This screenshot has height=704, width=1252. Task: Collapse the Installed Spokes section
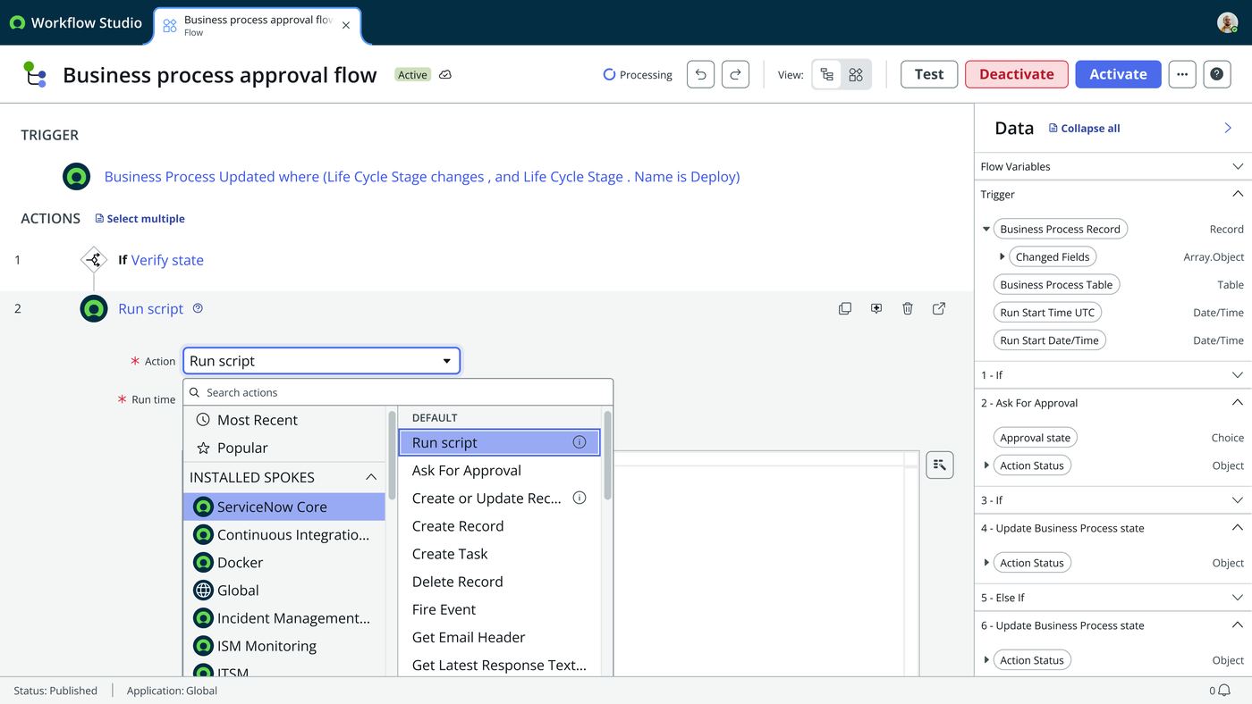371,477
